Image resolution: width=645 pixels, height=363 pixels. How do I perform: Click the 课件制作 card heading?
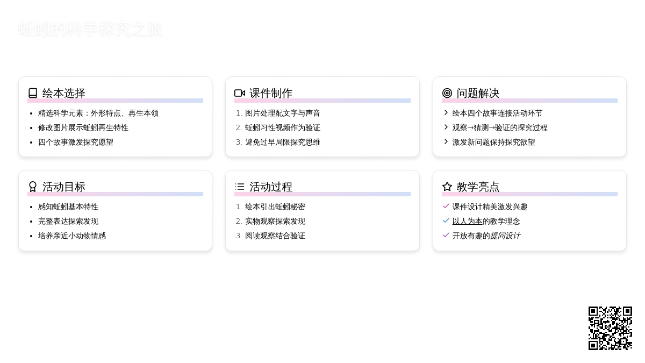[271, 93]
